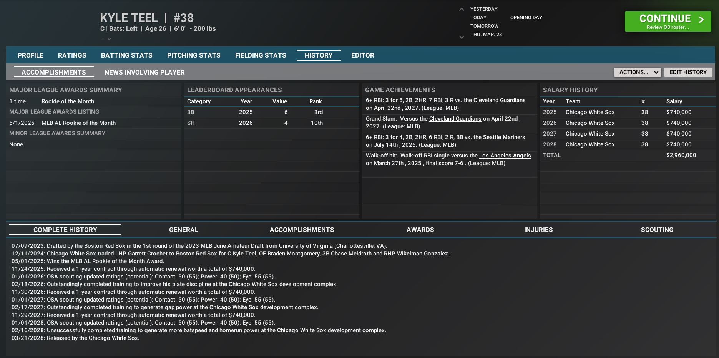Open the Batting Stats tab

pyautogui.click(x=126, y=55)
